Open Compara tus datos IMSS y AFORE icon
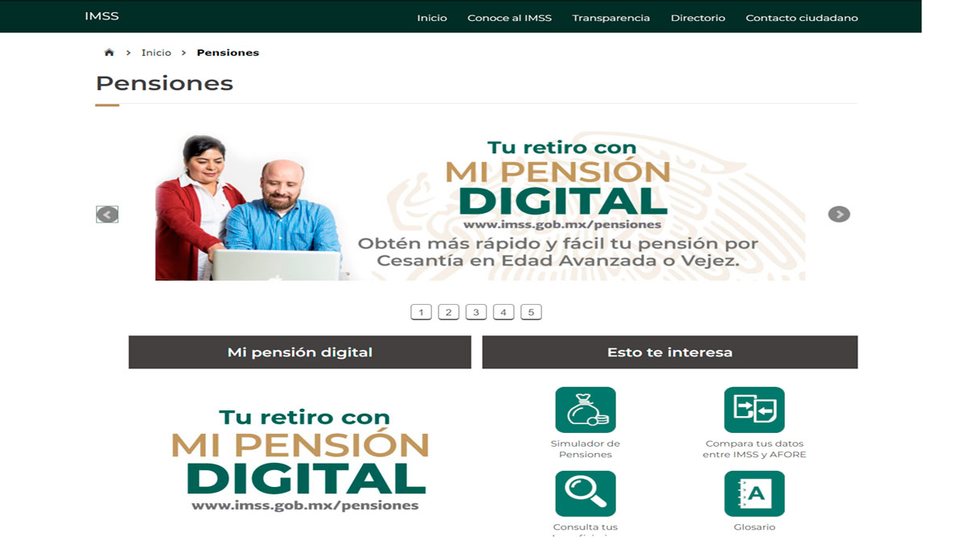 [754, 410]
